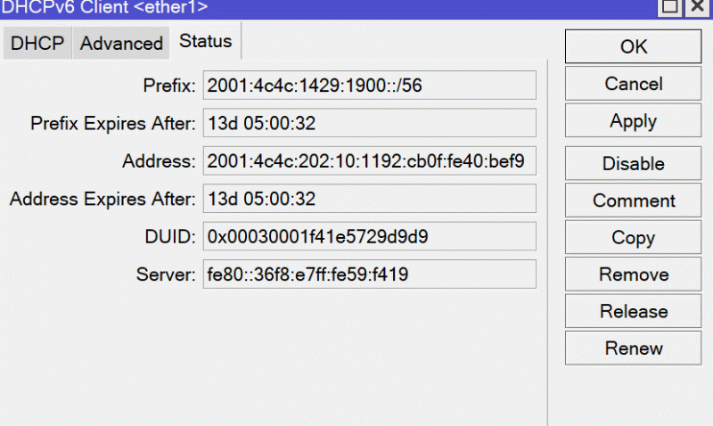
Task: Confirm with the OK button
Action: [x=633, y=46]
